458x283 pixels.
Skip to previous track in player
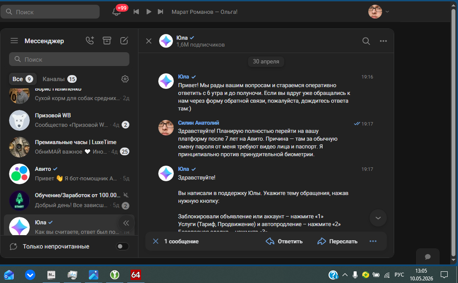pyautogui.click(x=136, y=12)
